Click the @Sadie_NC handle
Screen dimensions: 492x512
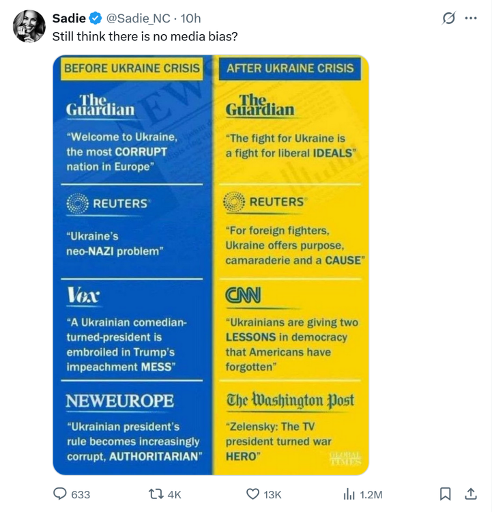click(x=139, y=18)
